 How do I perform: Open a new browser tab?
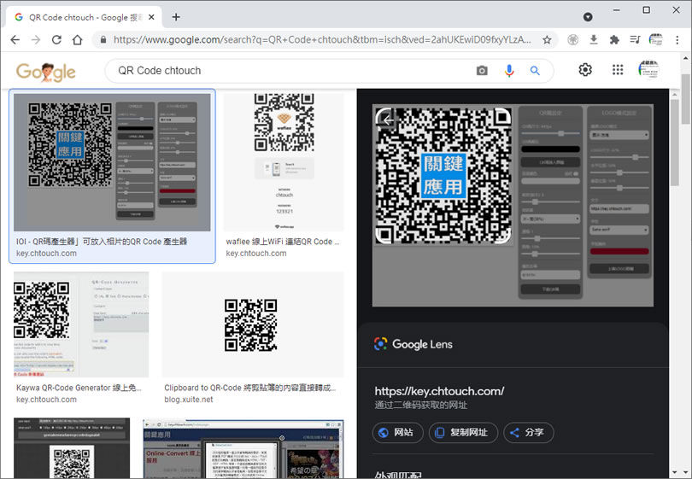[176, 17]
